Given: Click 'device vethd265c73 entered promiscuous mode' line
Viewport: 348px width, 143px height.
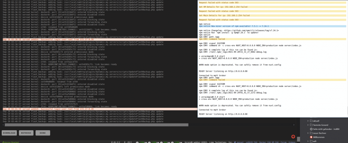Looking at the screenshot, I should (48, 52).
